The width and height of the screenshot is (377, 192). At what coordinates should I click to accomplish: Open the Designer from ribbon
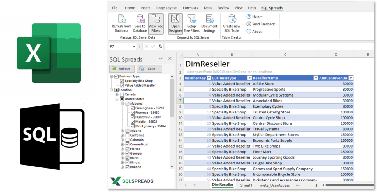coord(175,23)
